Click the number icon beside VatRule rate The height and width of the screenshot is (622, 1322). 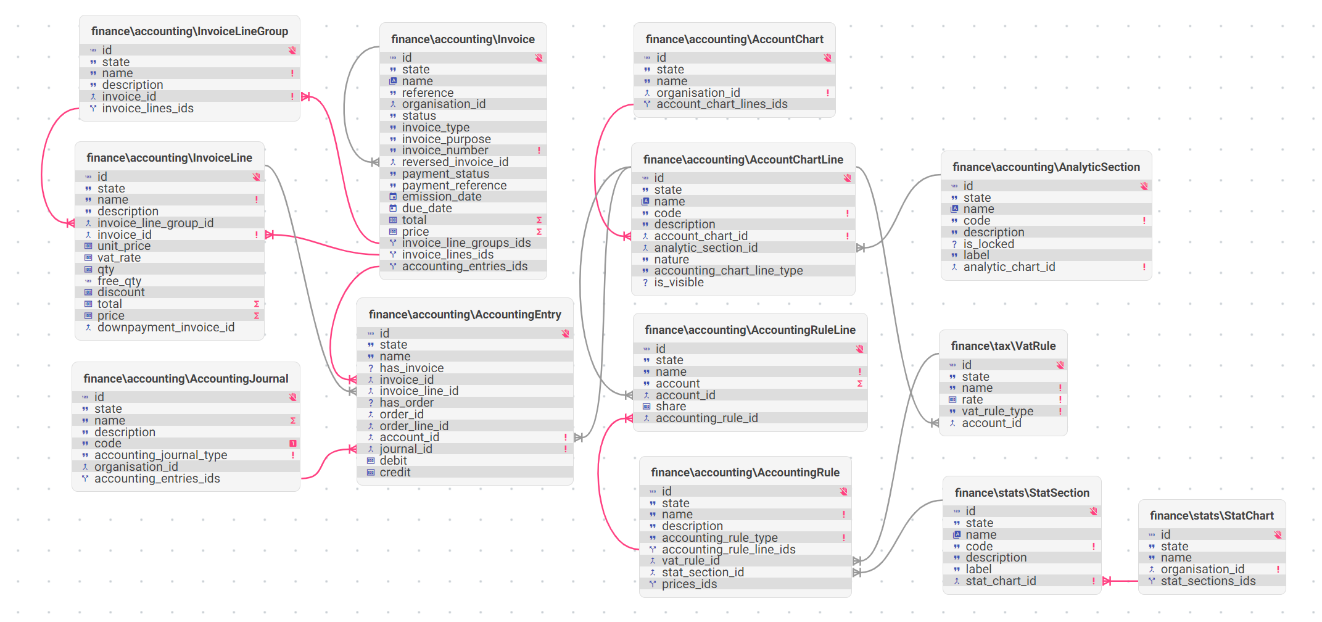tap(952, 400)
